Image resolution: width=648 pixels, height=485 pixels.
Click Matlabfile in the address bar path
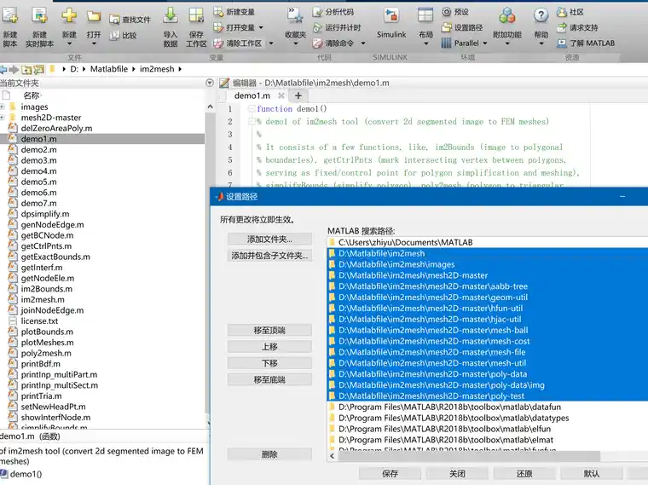(x=109, y=69)
